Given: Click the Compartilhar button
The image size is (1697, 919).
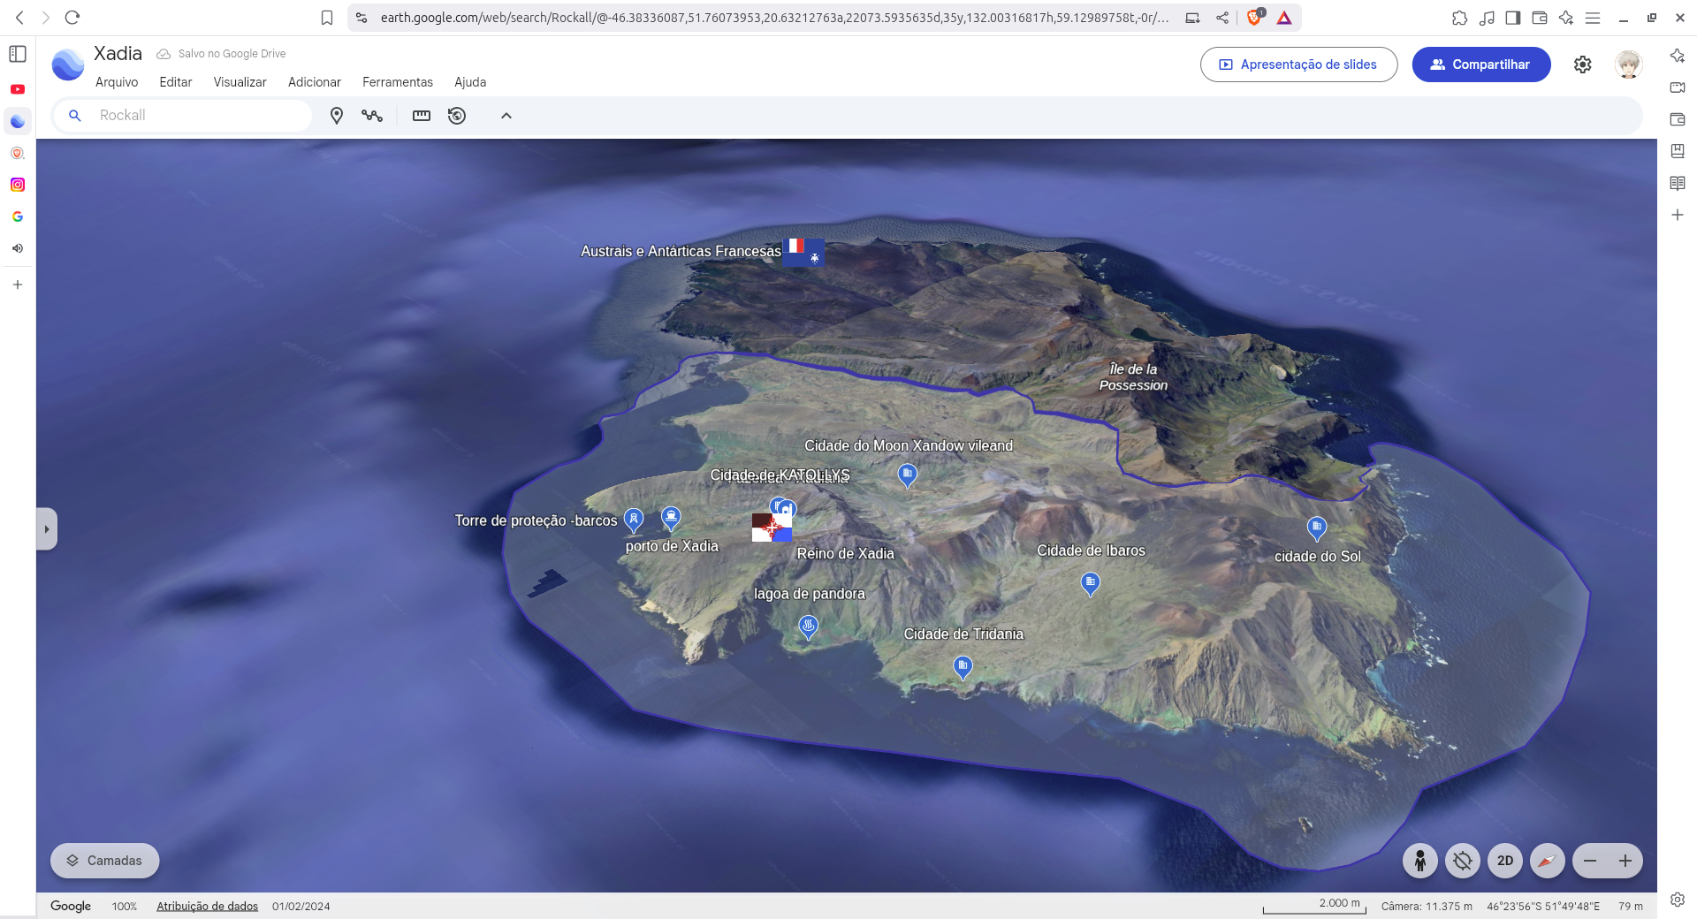Looking at the screenshot, I should pyautogui.click(x=1480, y=65).
